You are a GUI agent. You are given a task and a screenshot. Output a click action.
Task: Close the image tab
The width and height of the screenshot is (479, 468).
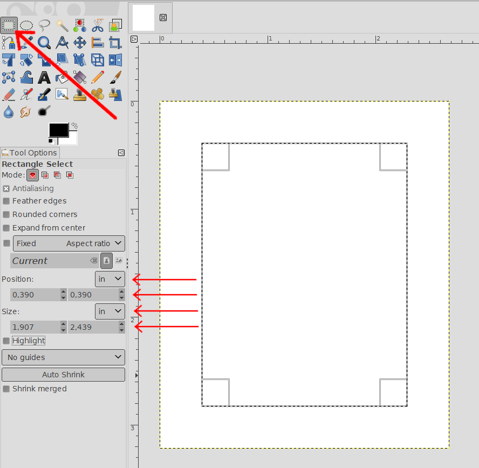tap(163, 18)
